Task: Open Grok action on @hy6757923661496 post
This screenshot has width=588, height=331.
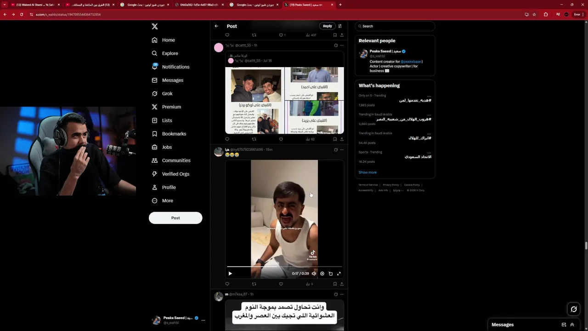Action: click(336, 149)
